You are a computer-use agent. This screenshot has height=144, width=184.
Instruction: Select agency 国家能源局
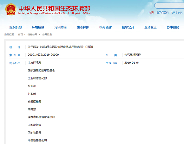click(x=35, y=125)
